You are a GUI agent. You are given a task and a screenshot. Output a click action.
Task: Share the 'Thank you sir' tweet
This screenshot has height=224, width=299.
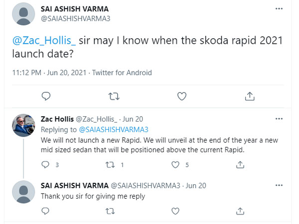(240, 211)
